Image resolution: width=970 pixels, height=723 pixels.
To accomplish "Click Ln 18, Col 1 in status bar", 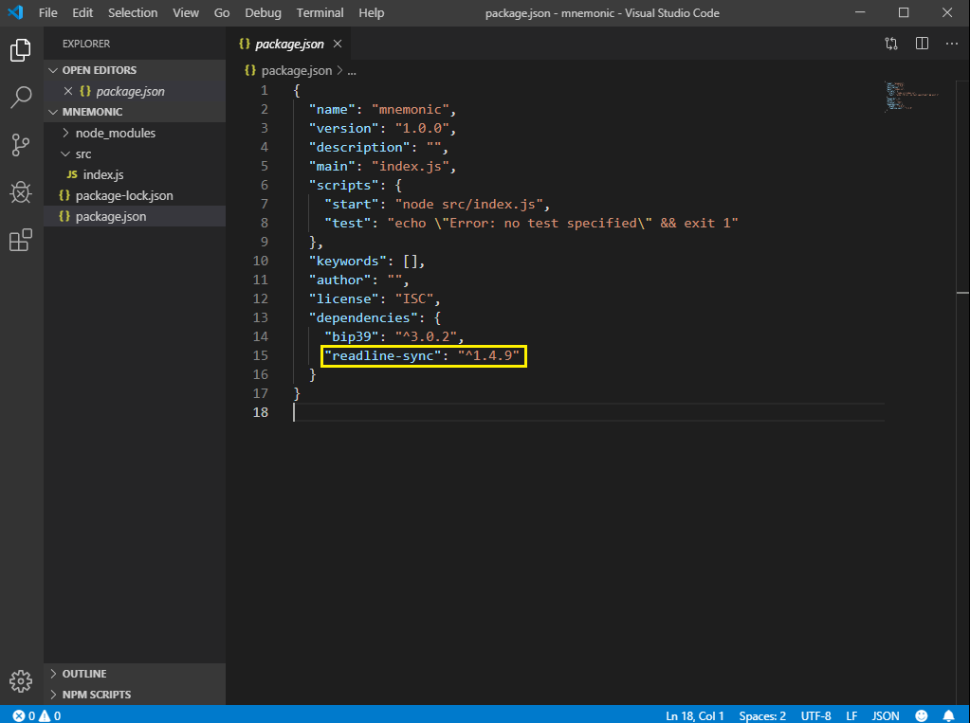I will pyautogui.click(x=694, y=715).
